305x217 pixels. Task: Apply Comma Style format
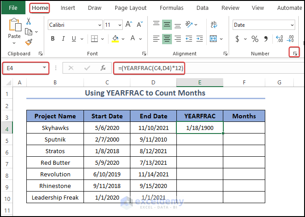pyautogui.click(x=266, y=39)
